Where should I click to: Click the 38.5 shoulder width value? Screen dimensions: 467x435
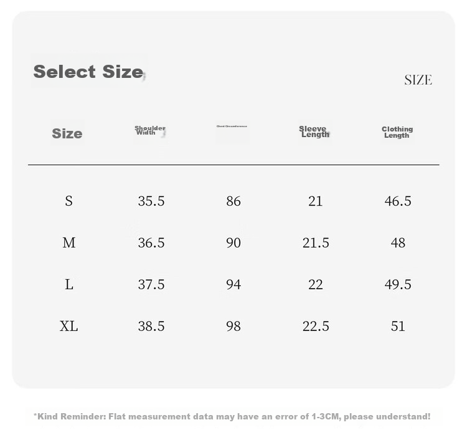click(x=151, y=326)
